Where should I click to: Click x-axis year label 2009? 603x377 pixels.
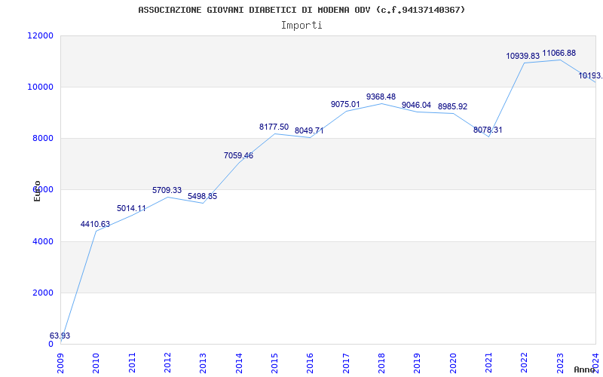tap(60, 363)
